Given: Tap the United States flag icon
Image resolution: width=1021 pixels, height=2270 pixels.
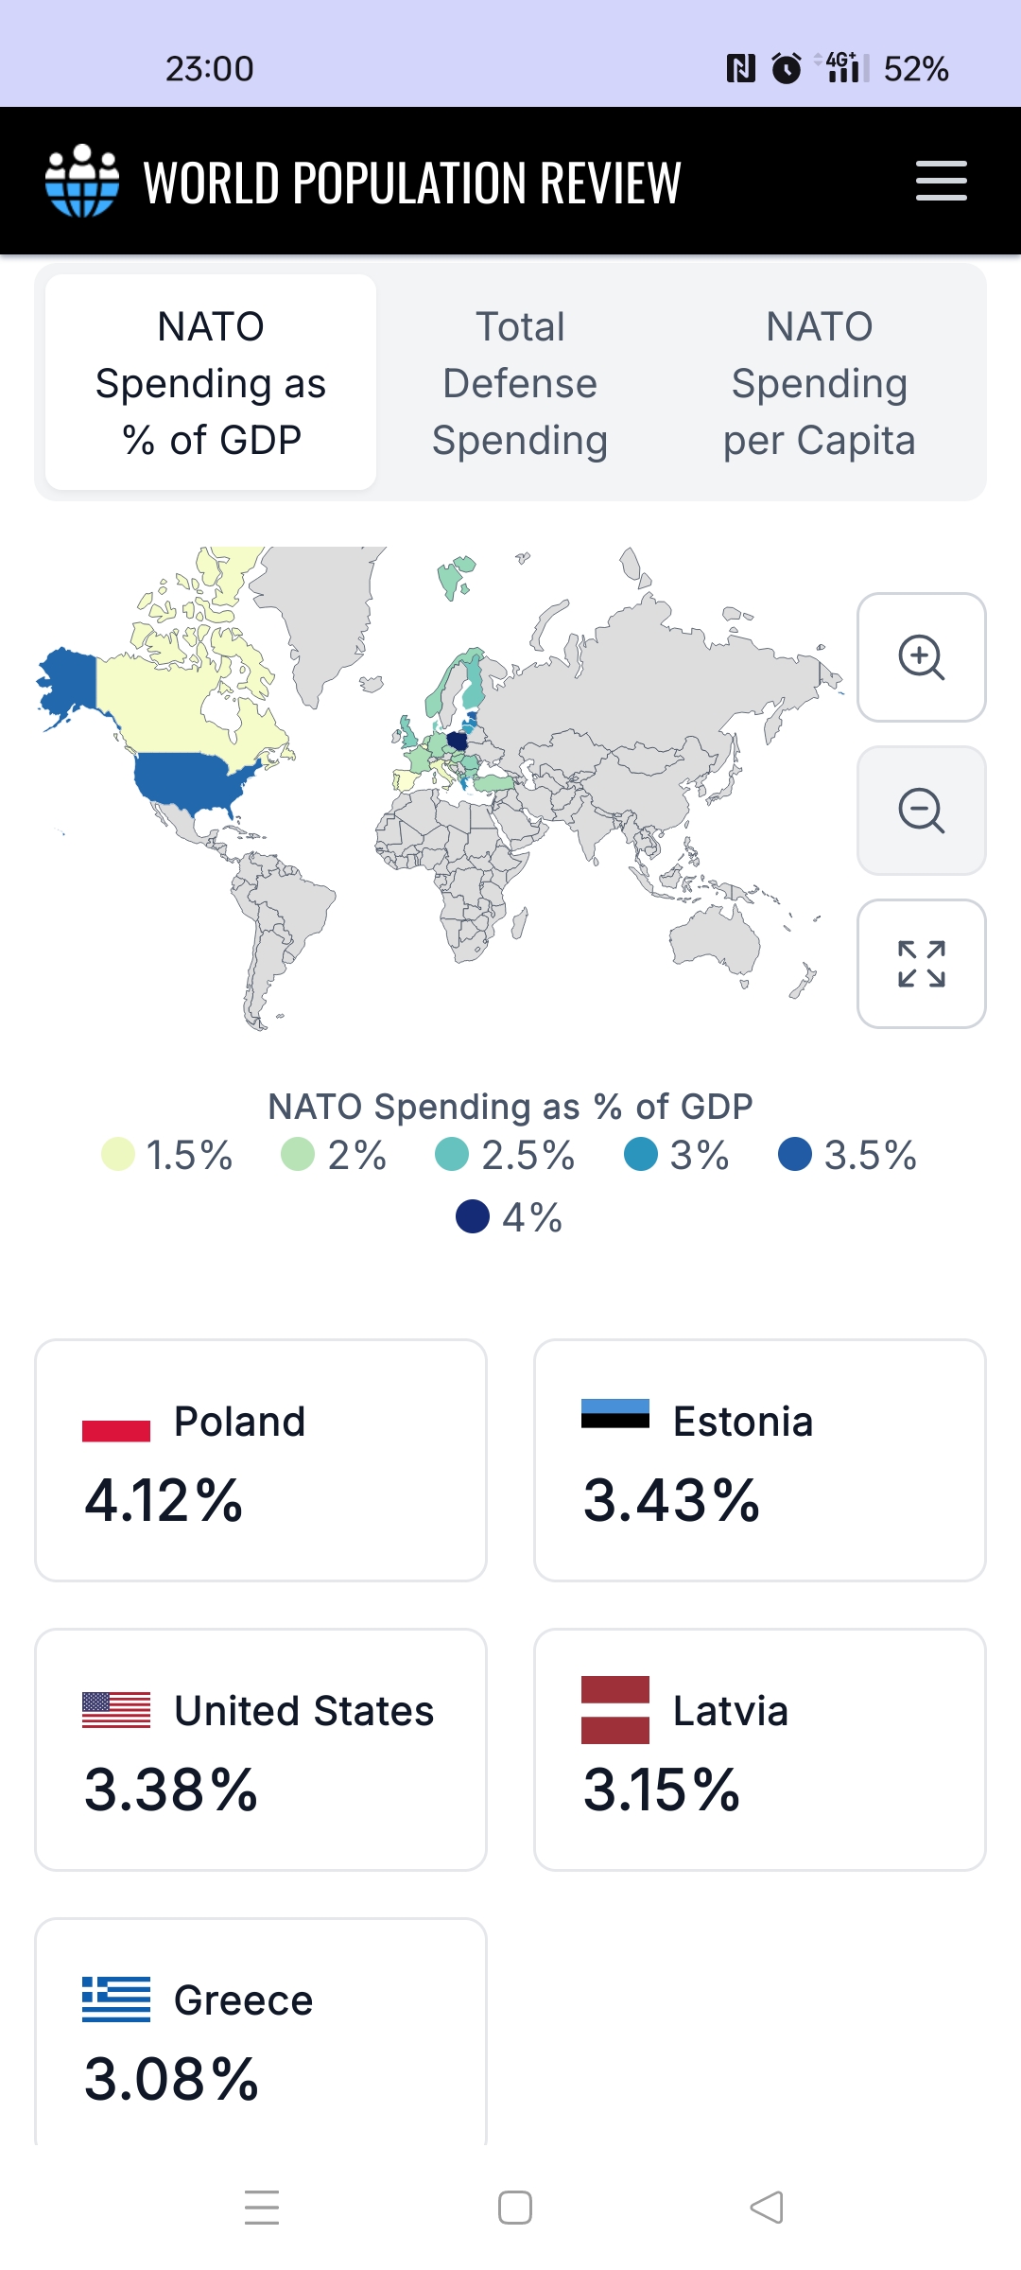Looking at the screenshot, I should [x=116, y=1710].
